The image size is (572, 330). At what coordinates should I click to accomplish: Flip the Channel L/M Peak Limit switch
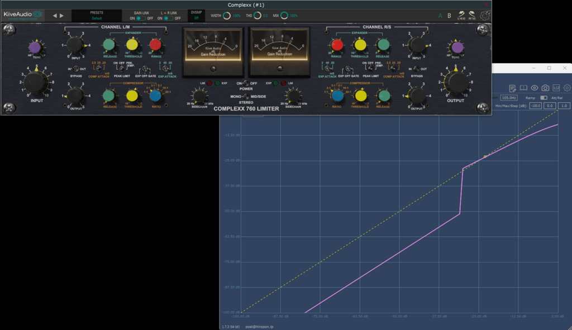pos(122,69)
